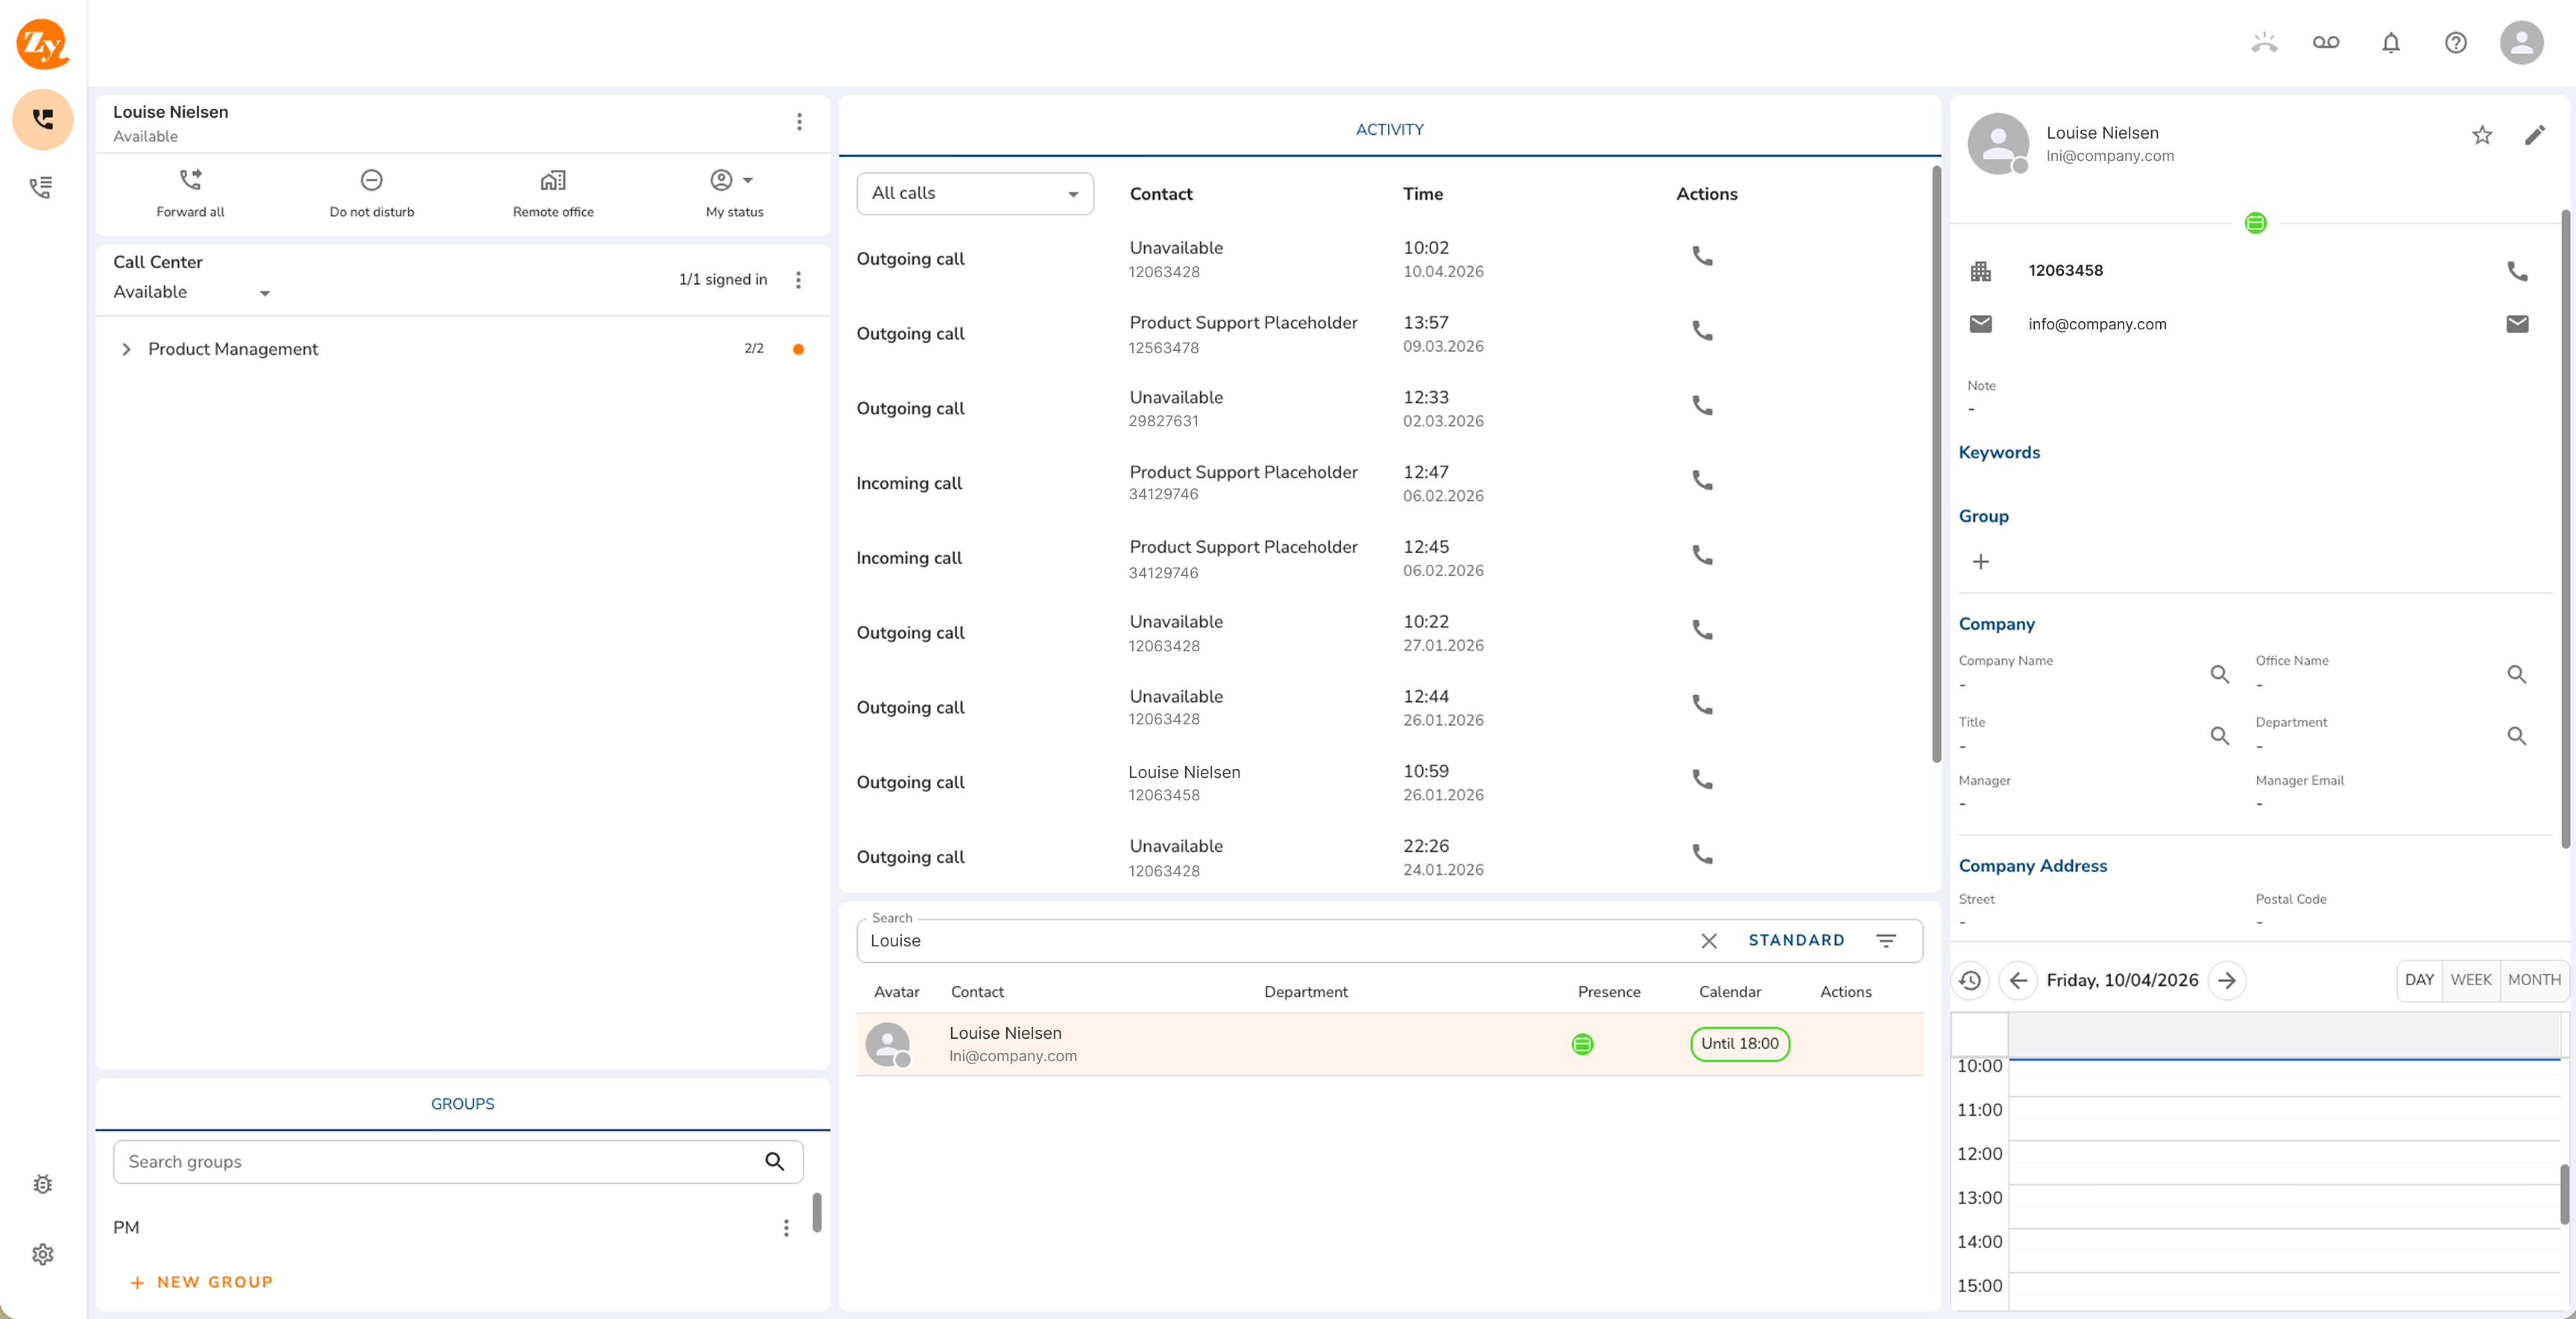2576x1319 pixels.
Task: Open the search filter options icon
Action: click(1885, 941)
